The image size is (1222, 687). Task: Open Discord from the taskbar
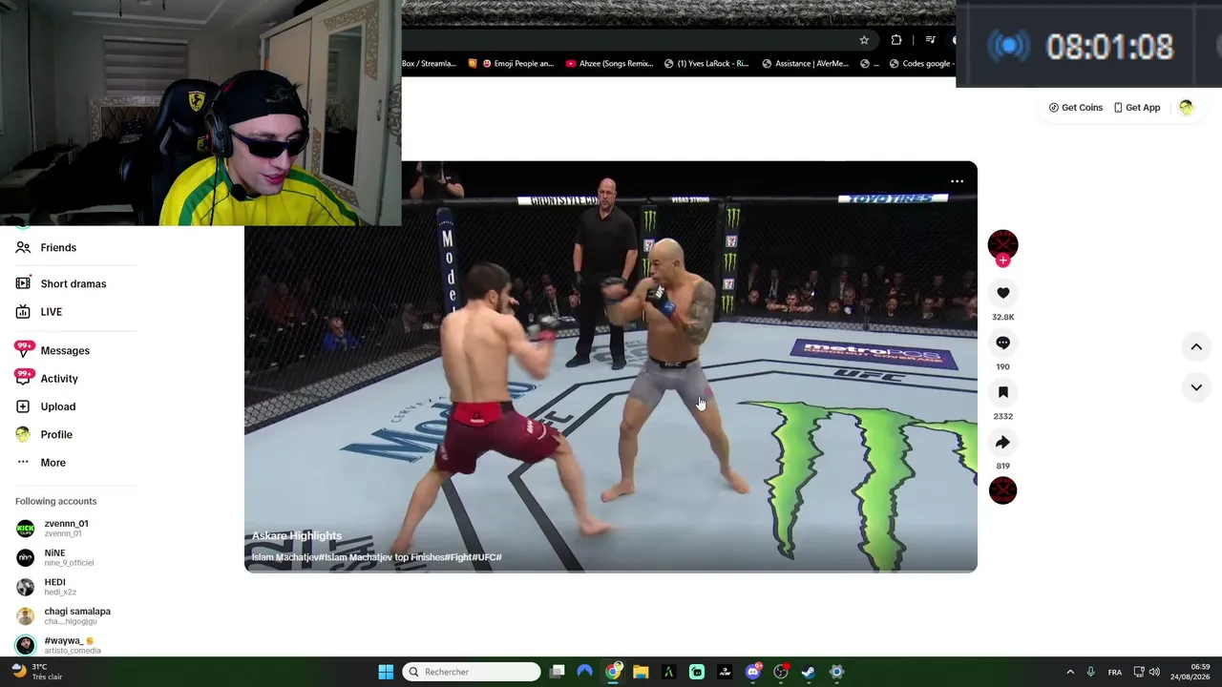point(753,672)
